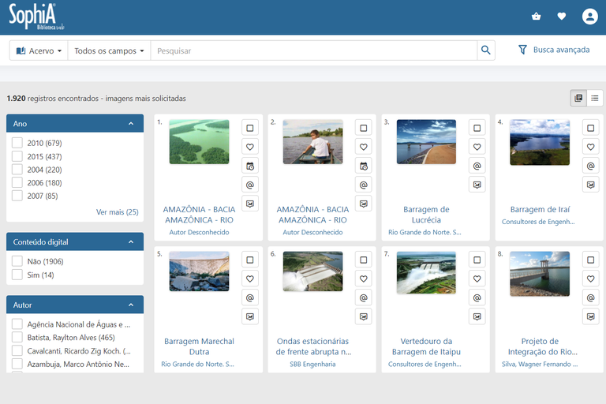
Task: Click inside the Pesquisar search field
Action: click(313, 50)
